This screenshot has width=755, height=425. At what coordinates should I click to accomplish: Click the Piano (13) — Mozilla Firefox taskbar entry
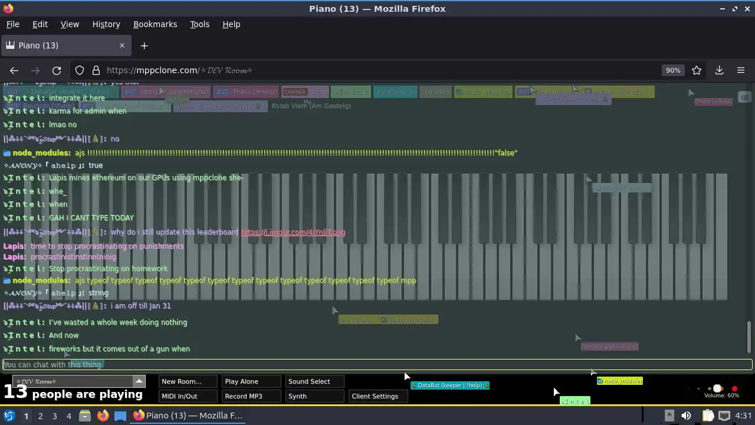(189, 416)
